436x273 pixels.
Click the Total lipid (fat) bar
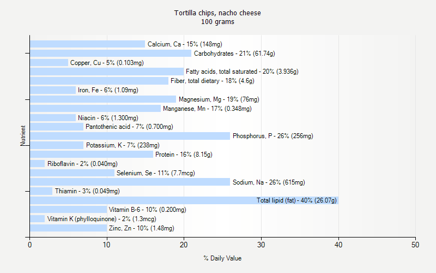(x=184, y=200)
